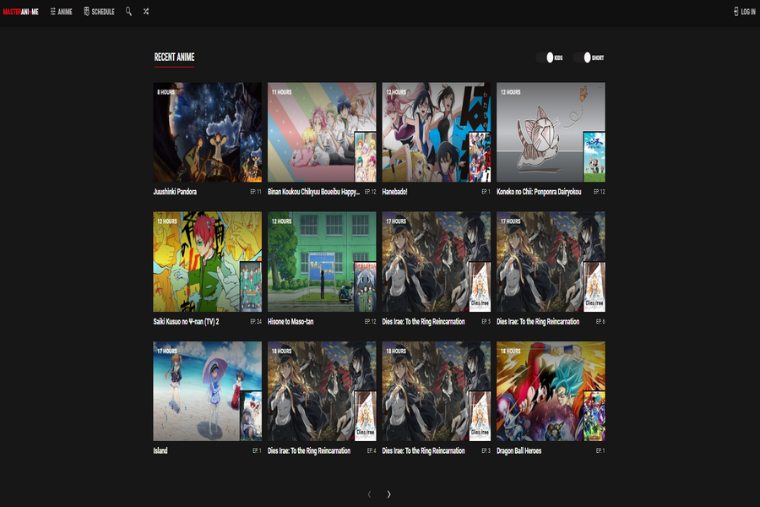Click Binan Koukou Chikyuu Boueibu Happy title
Image resolution: width=760 pixels, height=507 pixels.
313,192
